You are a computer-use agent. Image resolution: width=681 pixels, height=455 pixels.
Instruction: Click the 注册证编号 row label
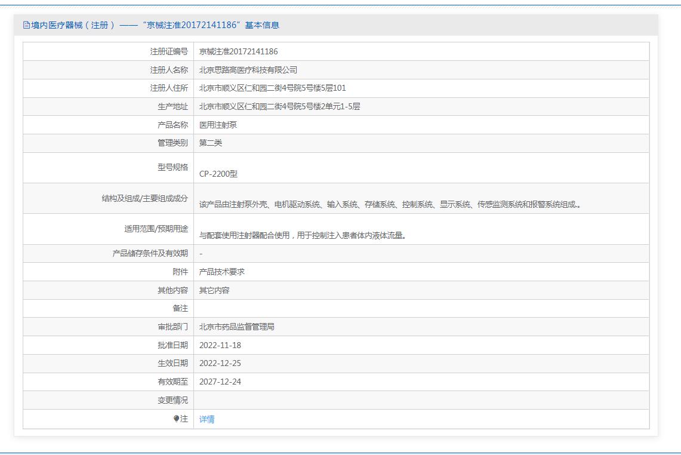click(x=169, y=52)
